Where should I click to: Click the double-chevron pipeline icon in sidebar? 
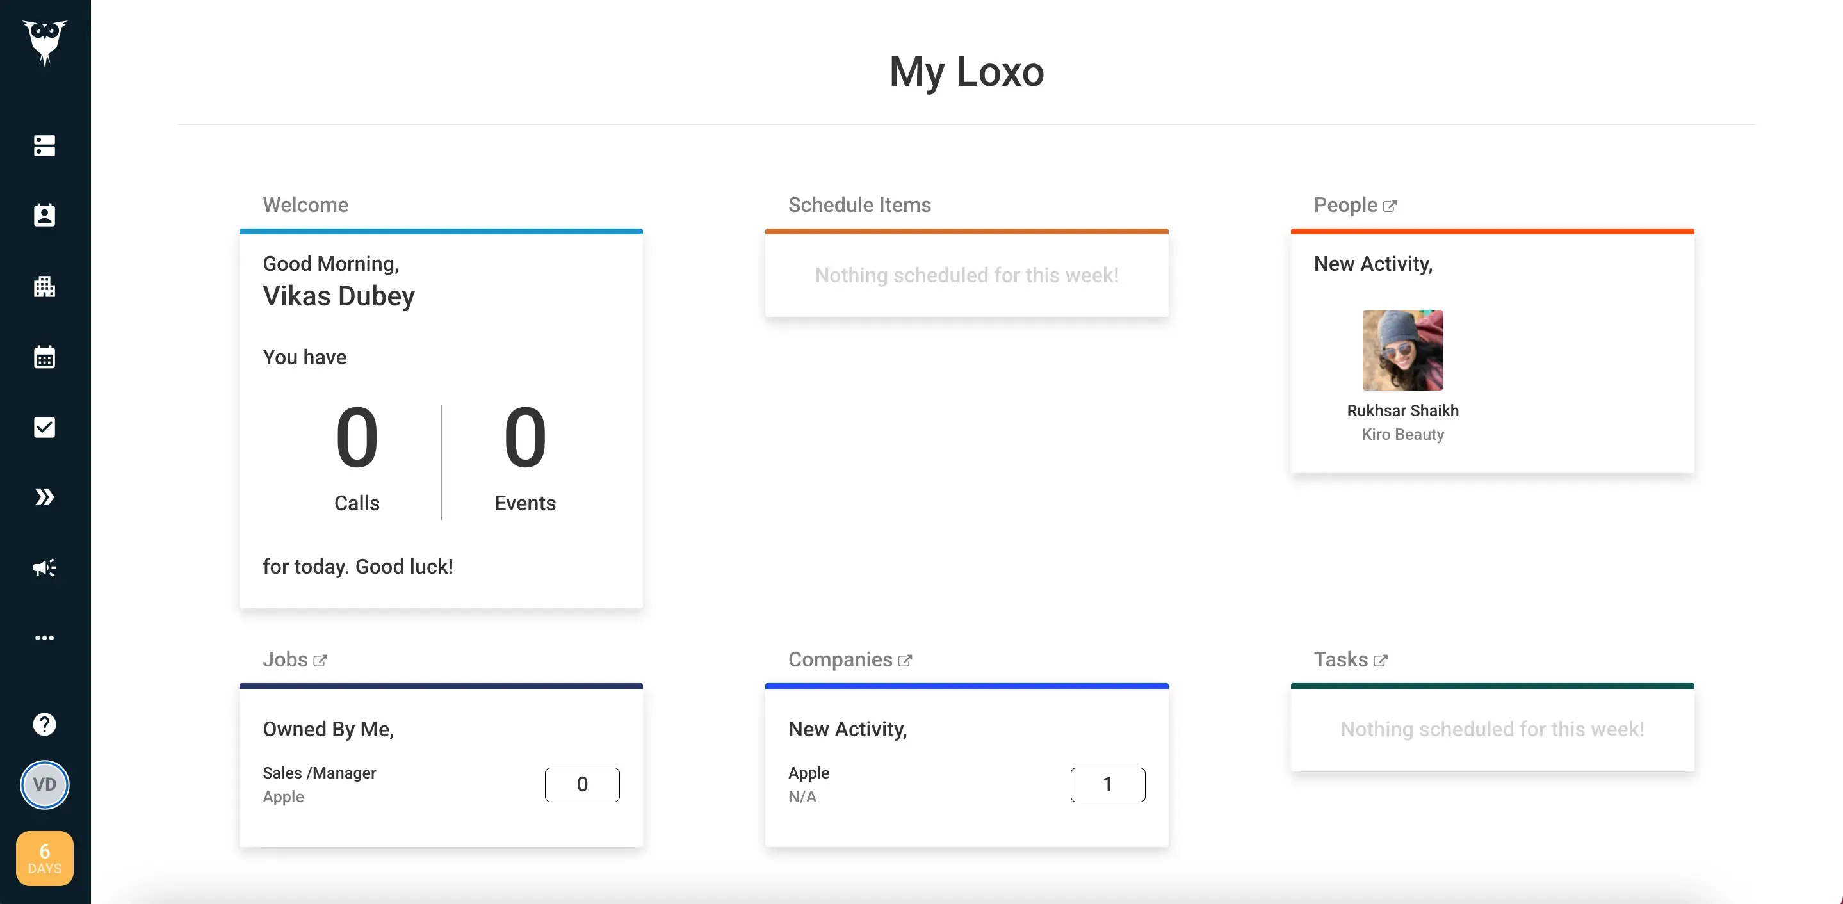[44, 497]
